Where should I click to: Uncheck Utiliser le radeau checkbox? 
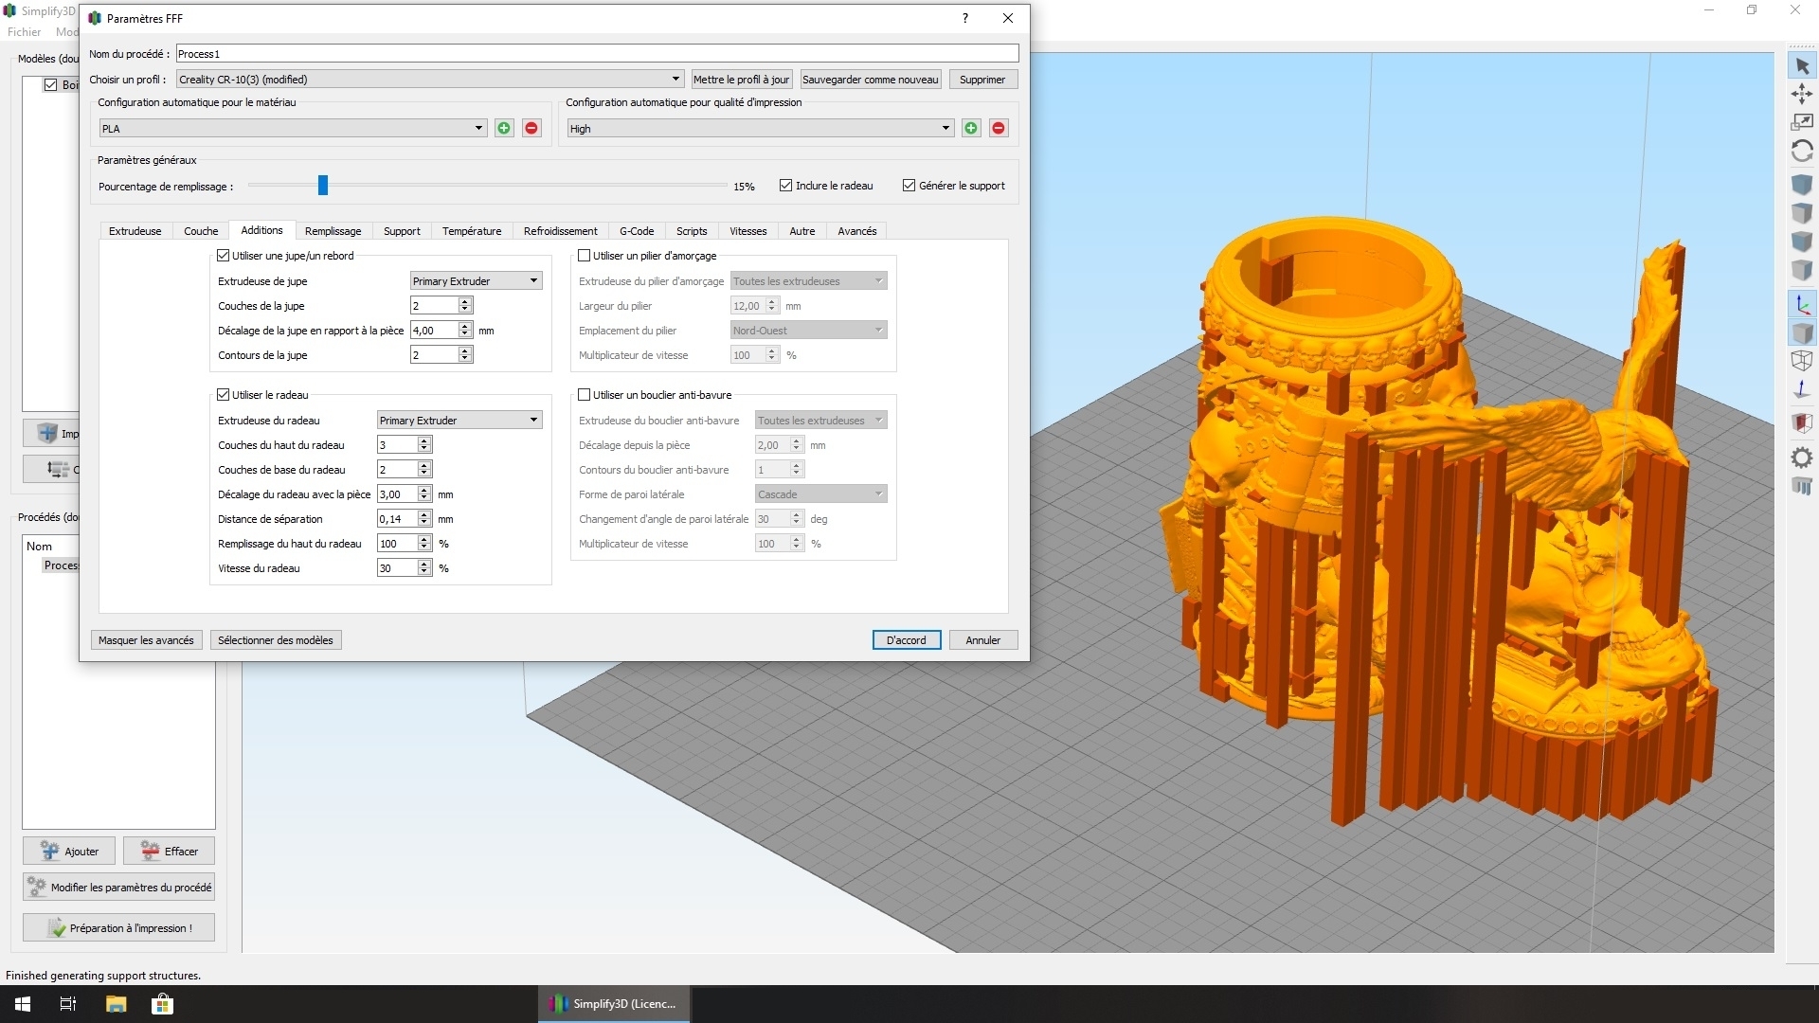pyautogui.click(x=224, y=395)
